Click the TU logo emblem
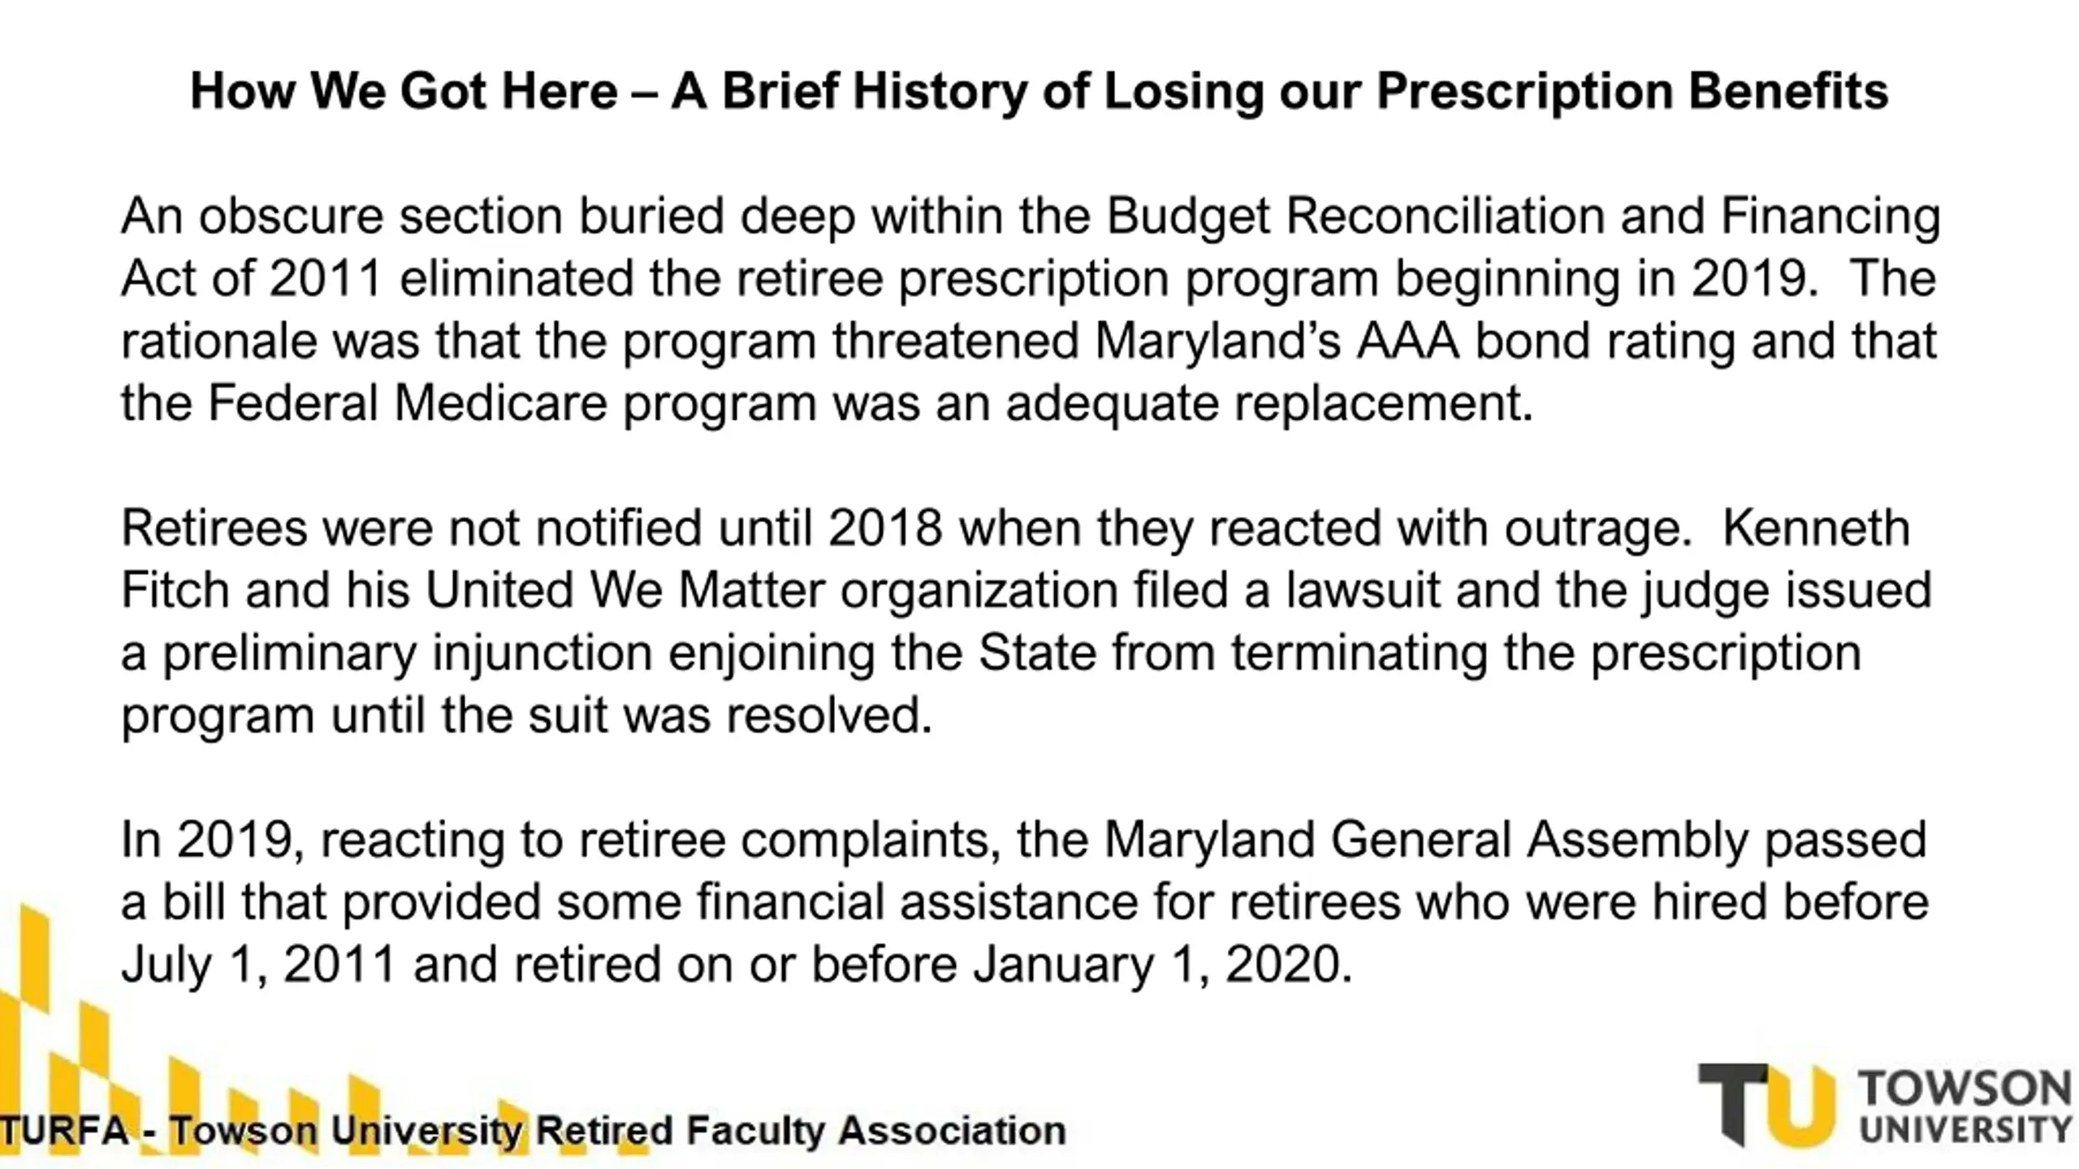2079x1169 pixels. pyautogui.click(x=1766, y=1105)
